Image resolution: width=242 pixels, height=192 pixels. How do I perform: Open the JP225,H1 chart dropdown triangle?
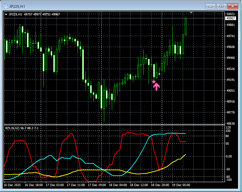point(6,14)
